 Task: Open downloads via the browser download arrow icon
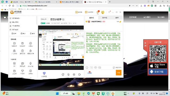160,6
